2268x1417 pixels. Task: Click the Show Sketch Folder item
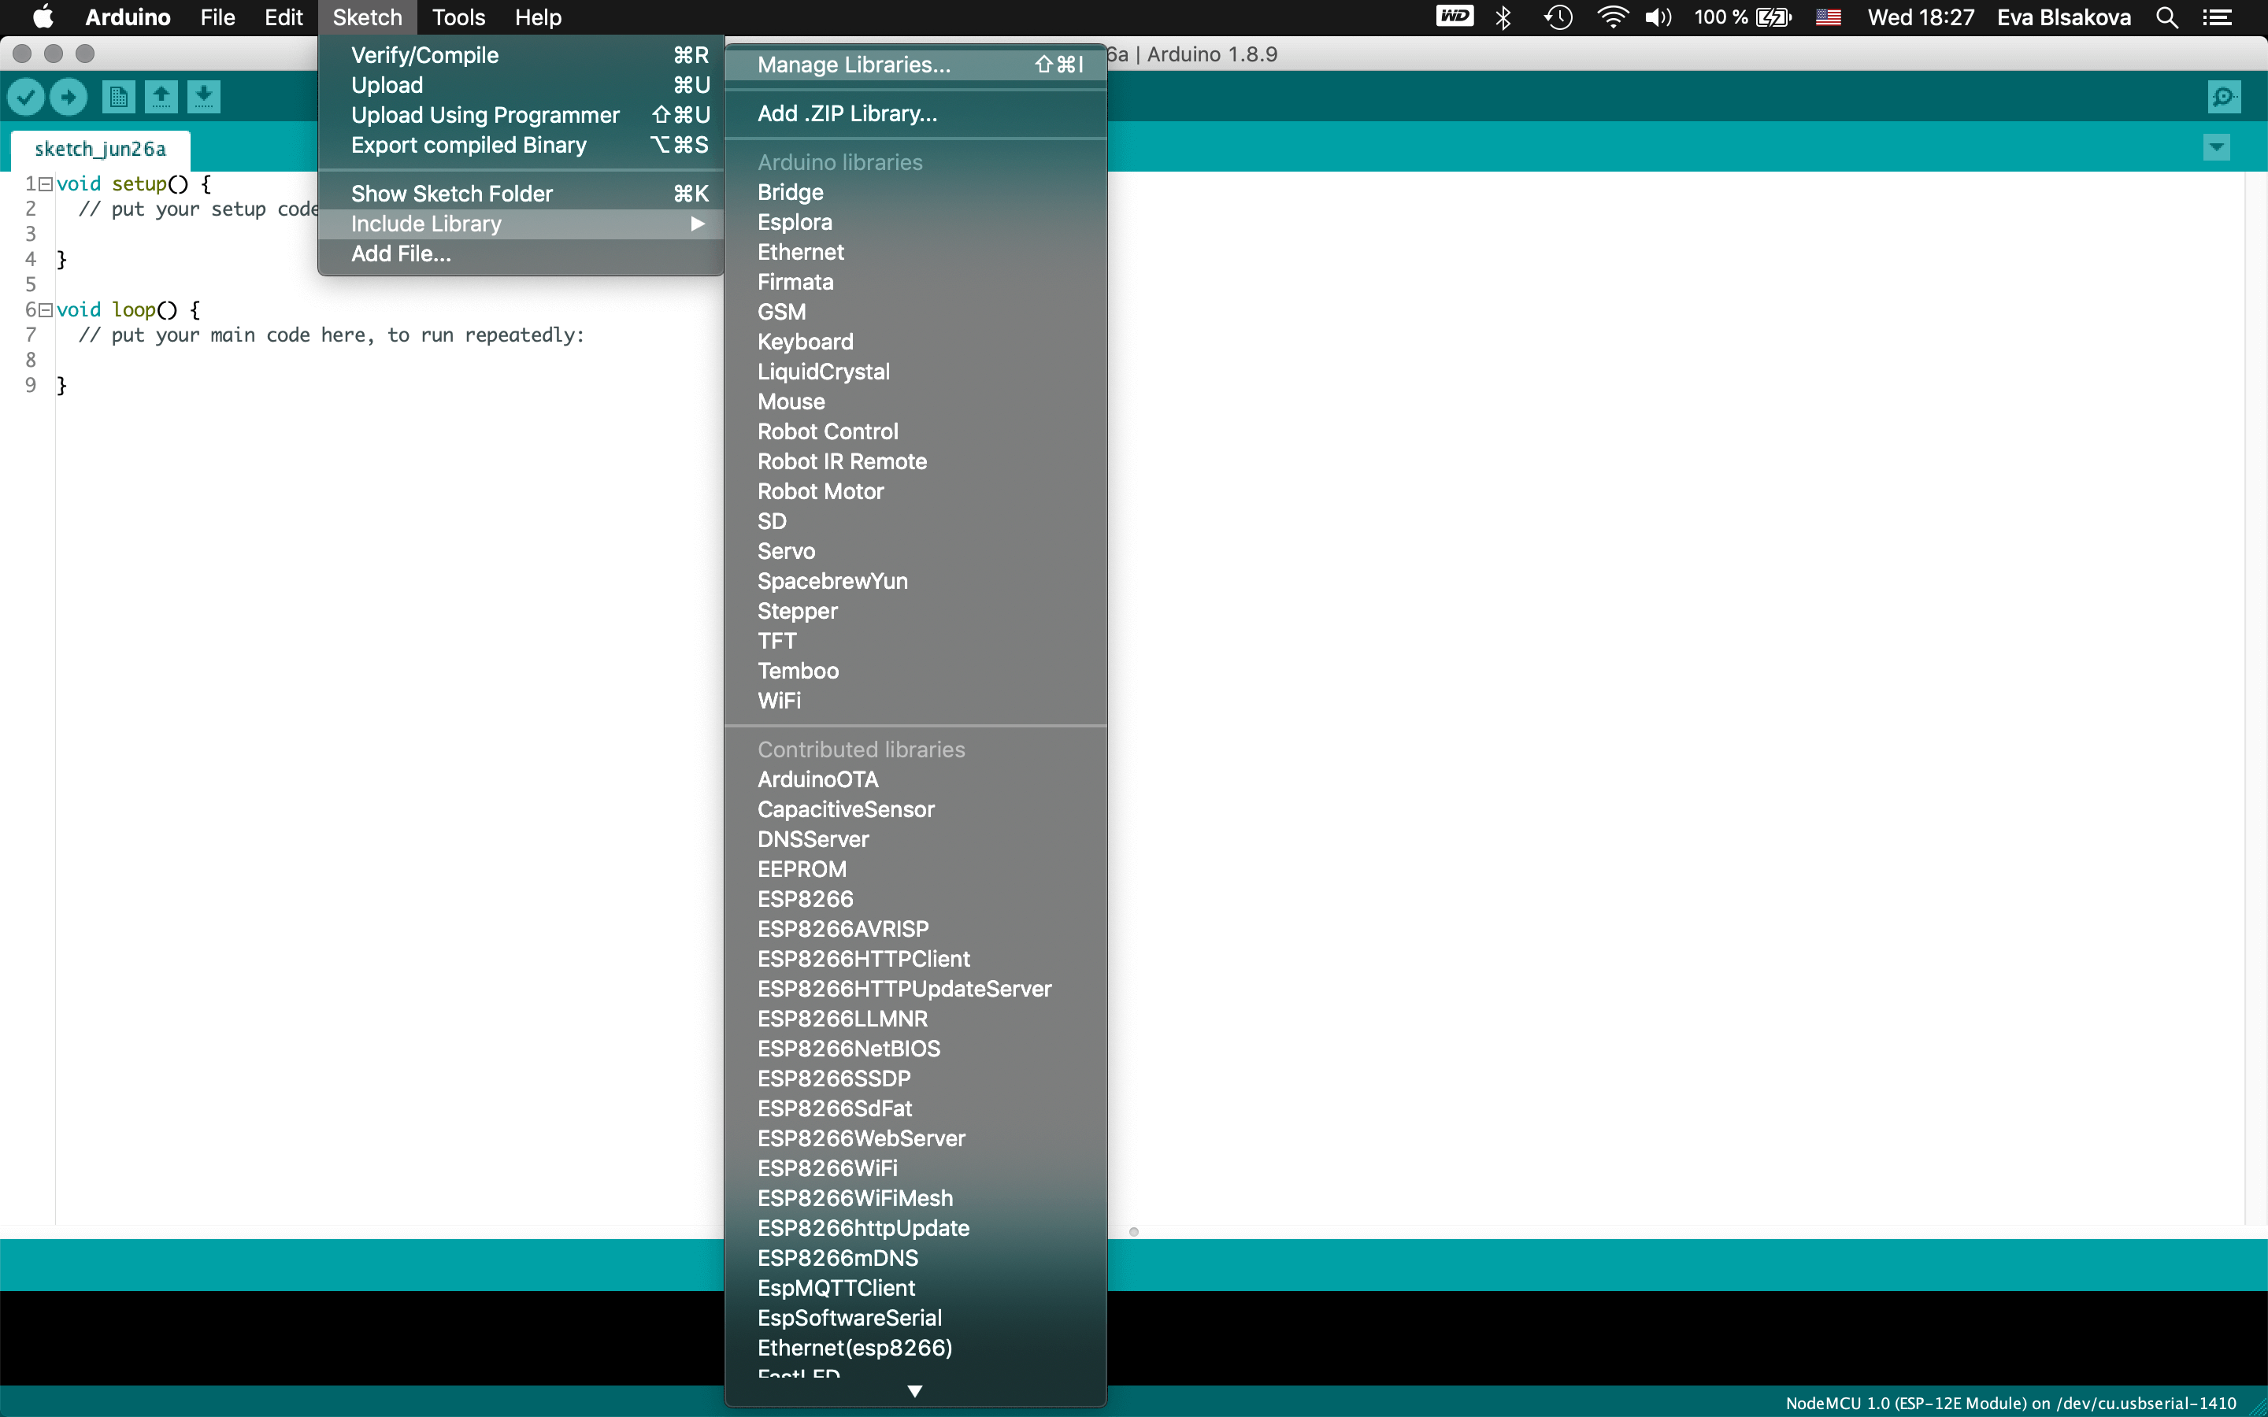(452, 194)
